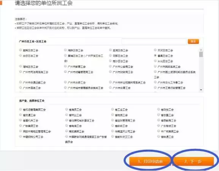Click the 打印申请表 button
This screenshot has height=171, width=219.
coord(150,162)
